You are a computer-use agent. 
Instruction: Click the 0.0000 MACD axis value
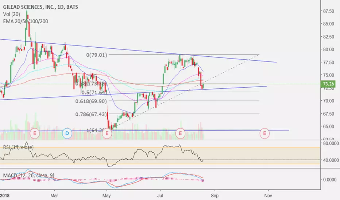click(x=329, y=180)
